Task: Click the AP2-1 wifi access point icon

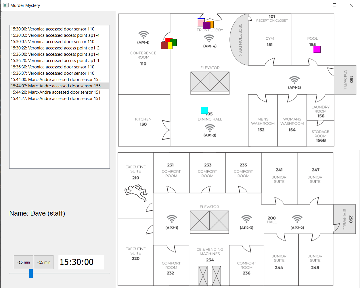Action: click(172, 219)
